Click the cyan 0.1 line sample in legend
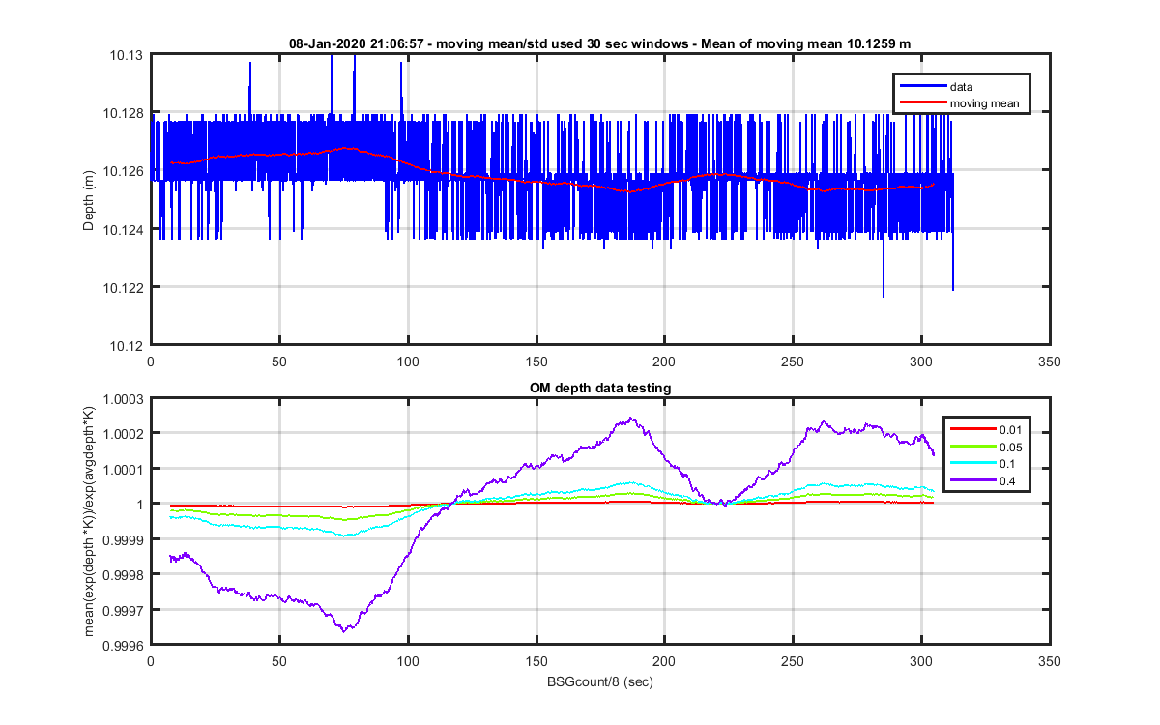1160x725 pixels. pos(972,462)
